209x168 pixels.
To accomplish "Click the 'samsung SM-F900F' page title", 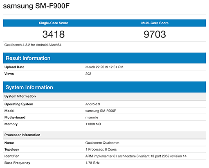I will (x=36, y=6).
